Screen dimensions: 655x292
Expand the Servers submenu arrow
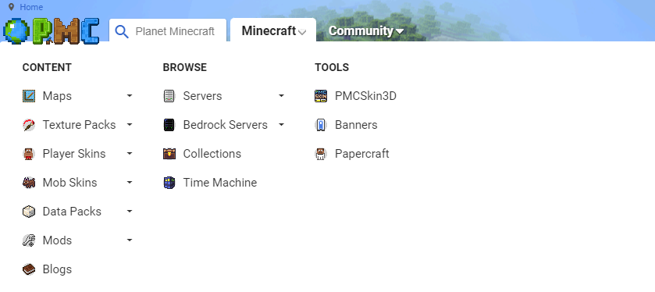click(x=281, y=96)
